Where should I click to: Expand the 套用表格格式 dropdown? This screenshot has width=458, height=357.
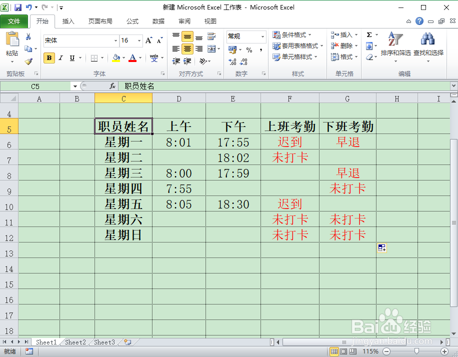pyautogui.click(x=297, y=46)
